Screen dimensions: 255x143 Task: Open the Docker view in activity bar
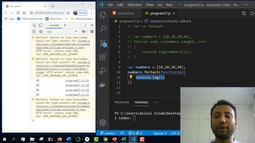(x=102, y=85)
